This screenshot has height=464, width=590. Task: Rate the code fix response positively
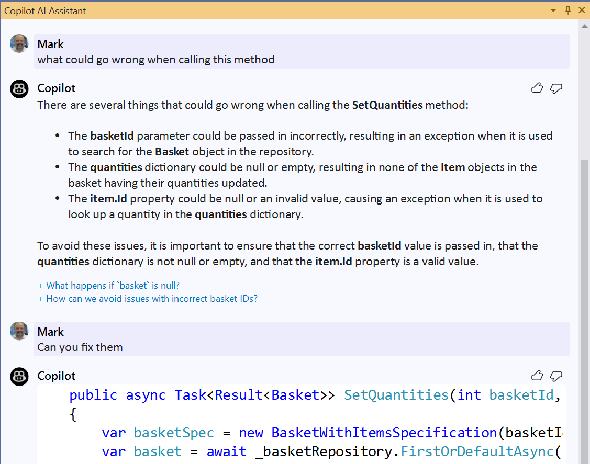coord(537,376)
